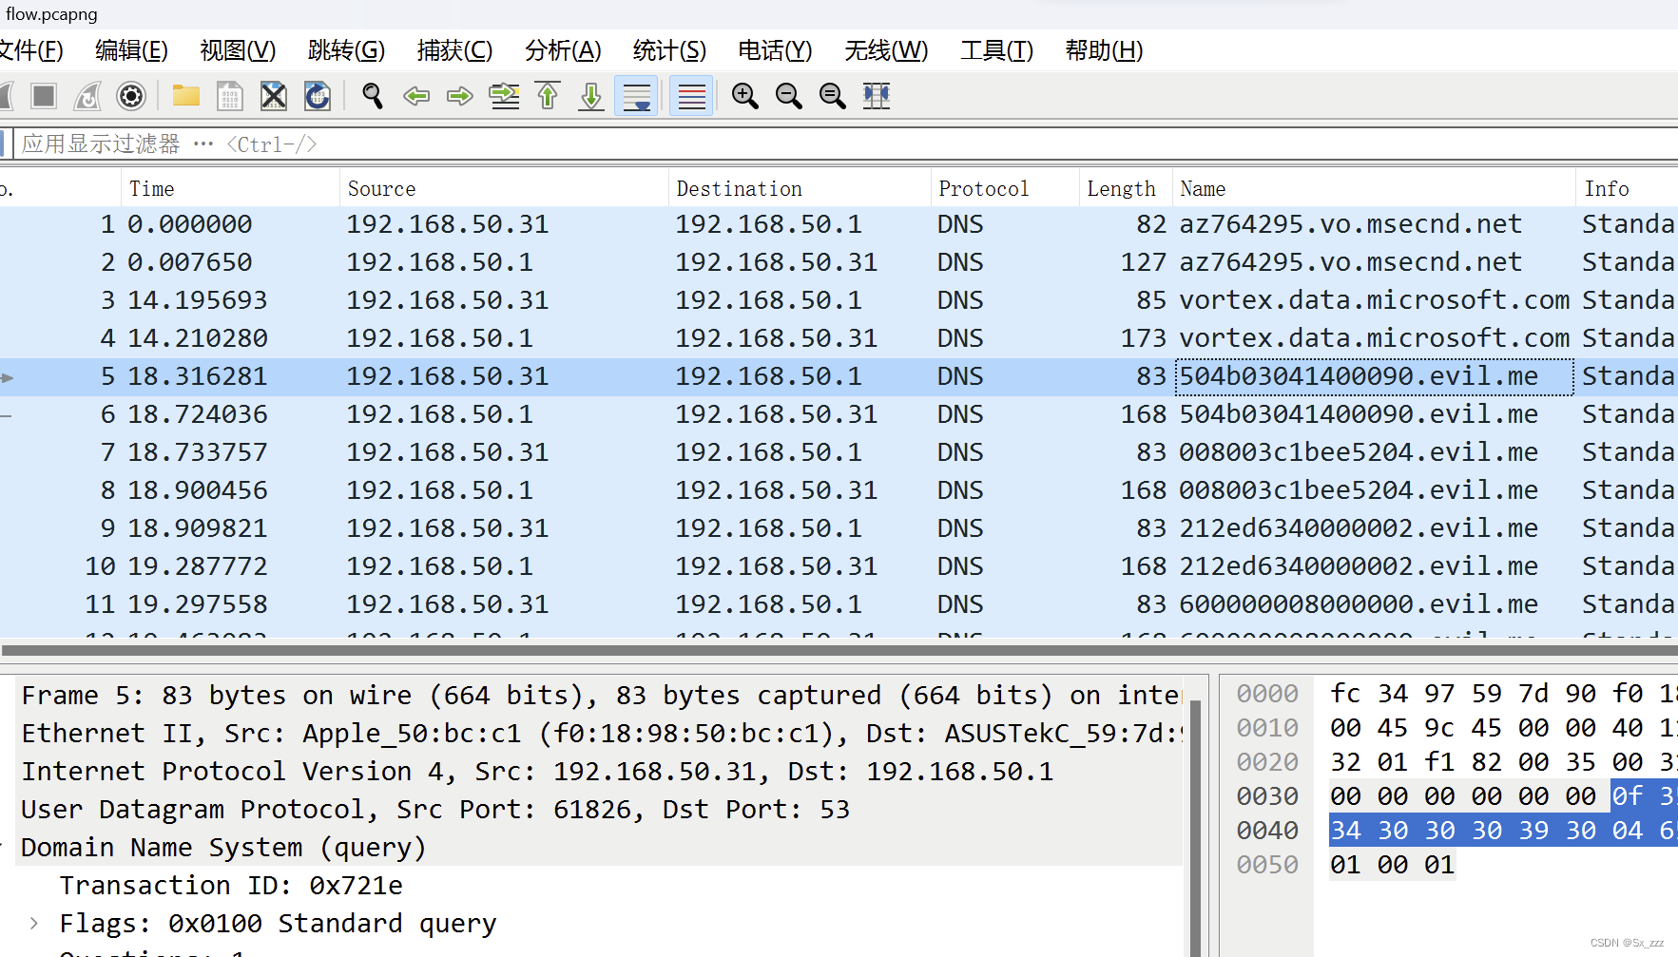Image resolution: width=1678 pixels, height=957 pixels.
Task: Open a capture file with the folder icon
Action: 184,95
